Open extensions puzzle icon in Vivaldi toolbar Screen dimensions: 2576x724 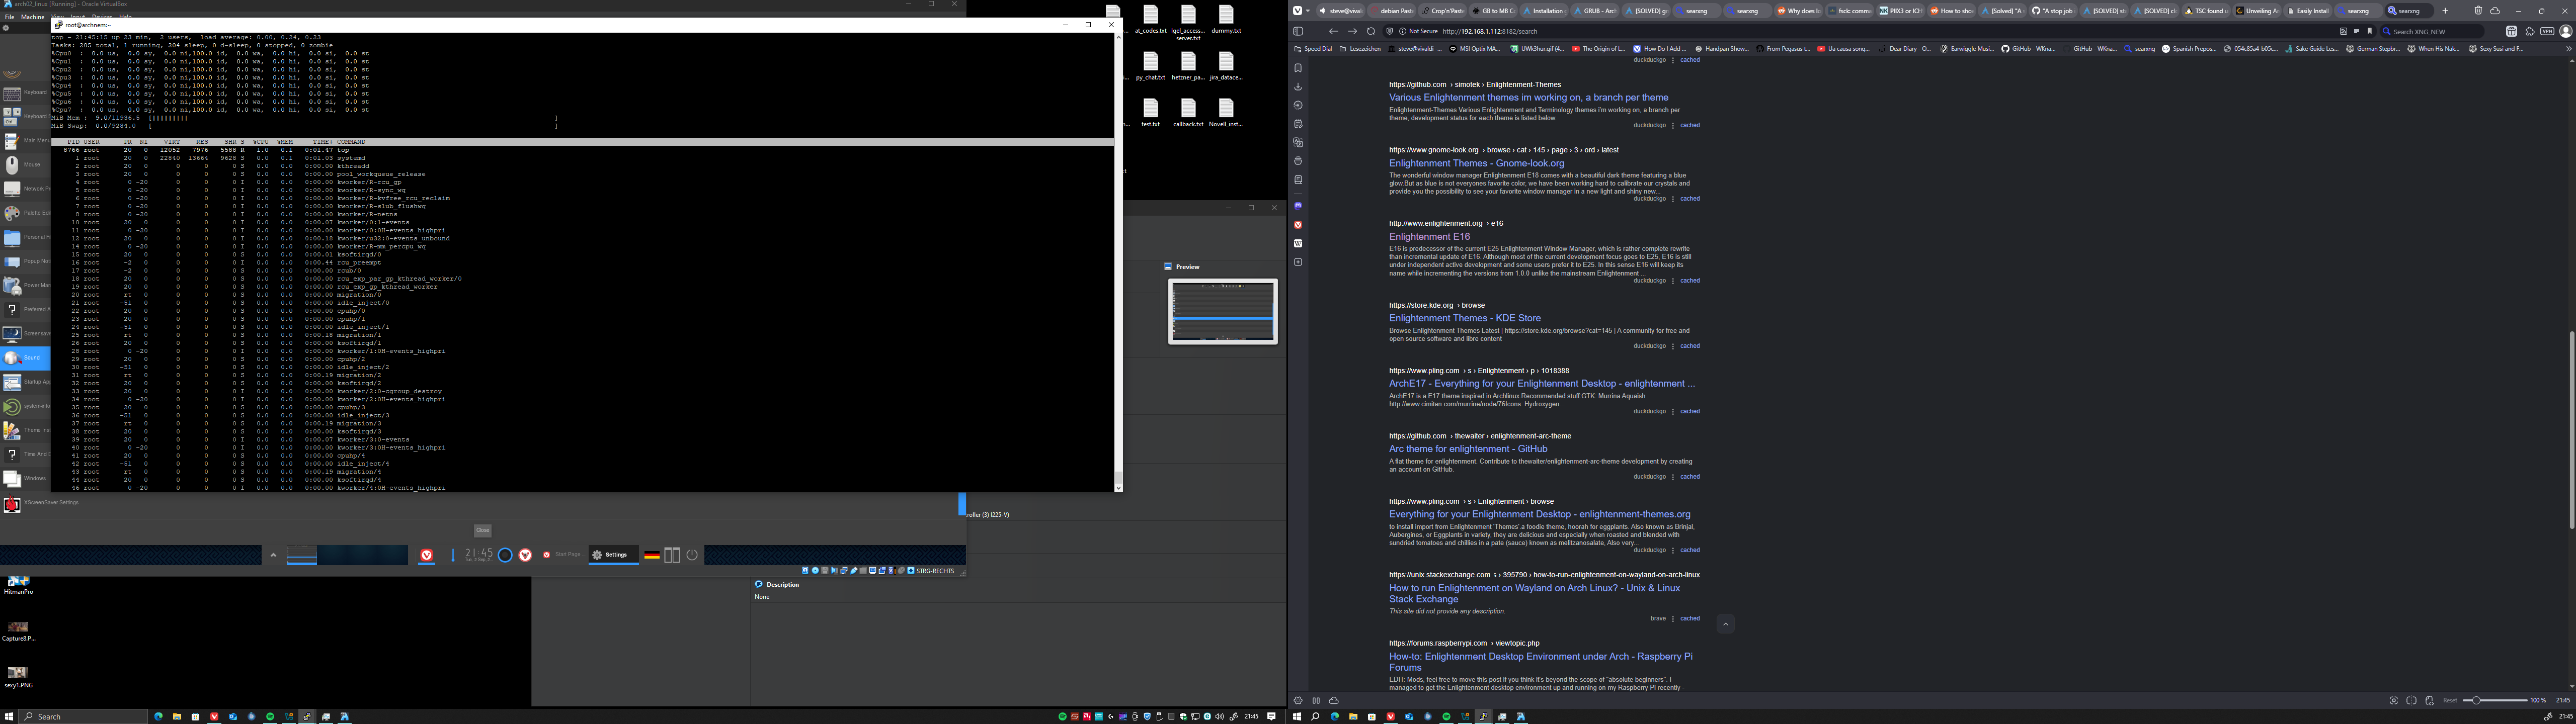coord(2529,31)
